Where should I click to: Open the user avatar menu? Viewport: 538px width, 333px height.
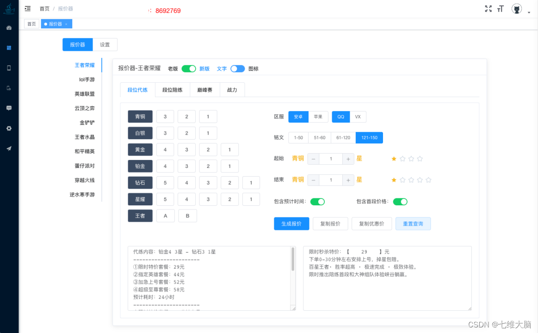point(517,9)
